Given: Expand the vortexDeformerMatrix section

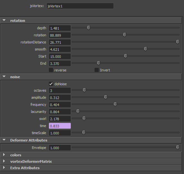Looking at the screenshot, I should tap(4, 161).
